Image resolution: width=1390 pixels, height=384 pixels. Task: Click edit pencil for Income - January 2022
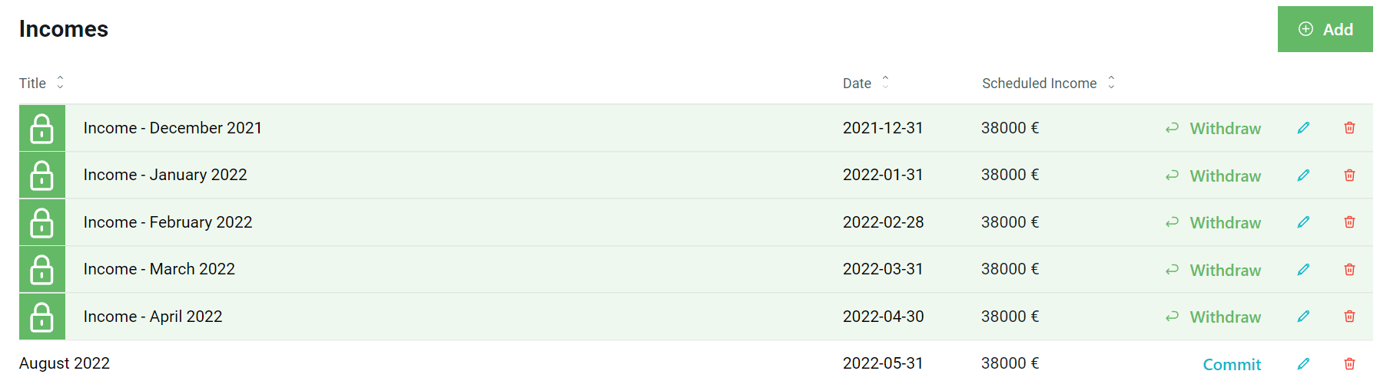pyautogui.click(x=1303, y=176)
